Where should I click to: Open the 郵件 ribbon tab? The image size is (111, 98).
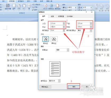pyautogui.click(x=29, y=1)
